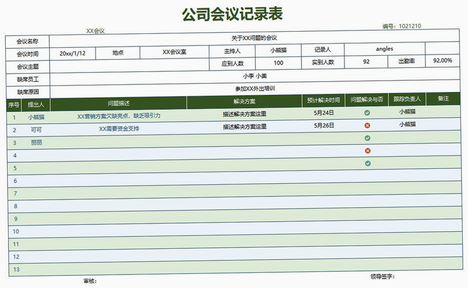The image size is (468, 288).
Task: Select the 记录人 label cell
Action: click(x=323, y=50)
